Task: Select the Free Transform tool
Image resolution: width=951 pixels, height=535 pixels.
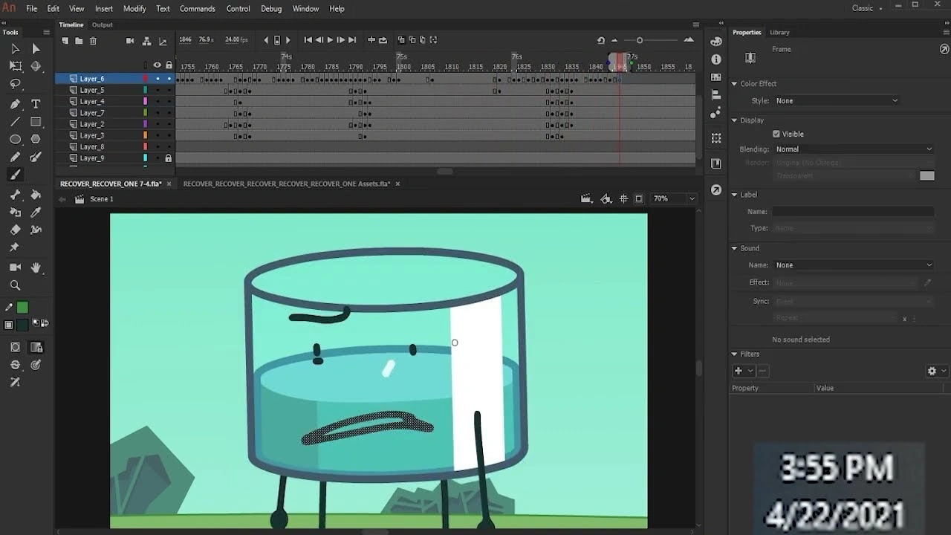Action: 15,66
